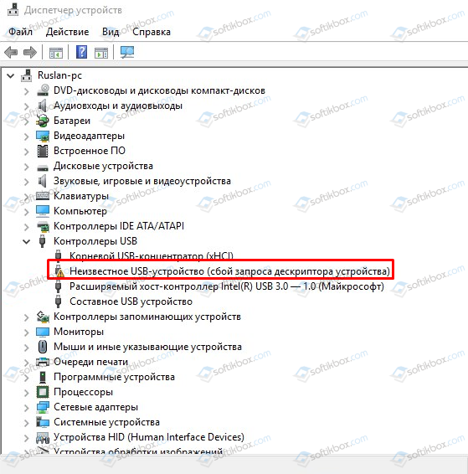Select Составное USB устройство entry
Viewport: 468px width, 474px height.
(x=131, y=301)
